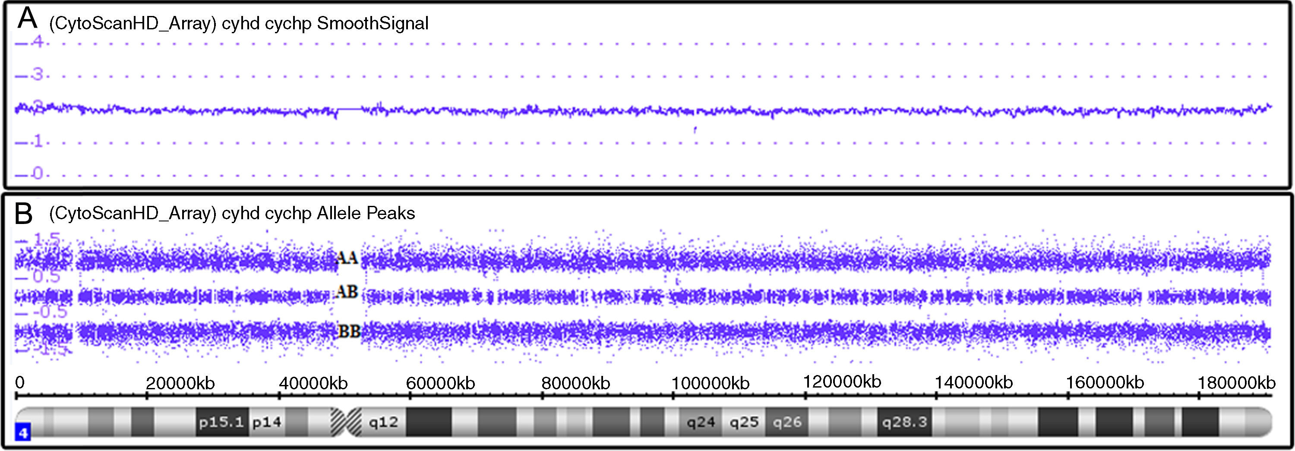
Task: Select the q26 band on the ideogram
Action: coord(787,422)
